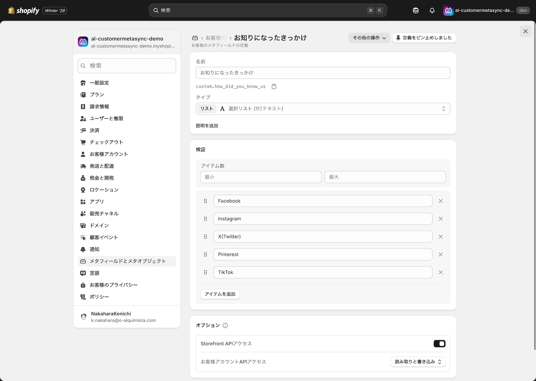Image resolution: width=536 pixels, height=381 pixels.
Task: Click the metafields breadcrumb home icon
Action: pyautogui.click(x=195, y=38)
